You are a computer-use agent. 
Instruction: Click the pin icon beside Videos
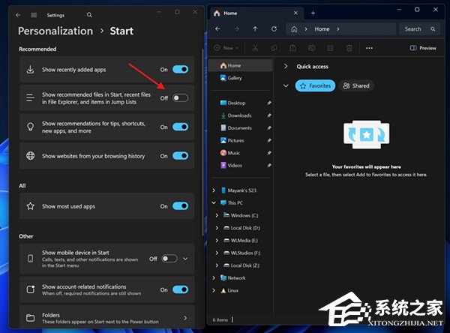coord(269,165)
